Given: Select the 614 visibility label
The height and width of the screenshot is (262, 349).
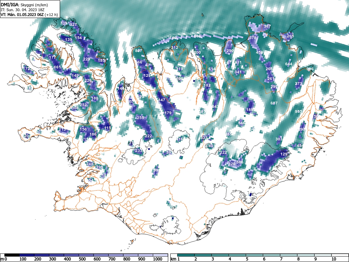Looking at the screenshot, I should pos(212,69).
